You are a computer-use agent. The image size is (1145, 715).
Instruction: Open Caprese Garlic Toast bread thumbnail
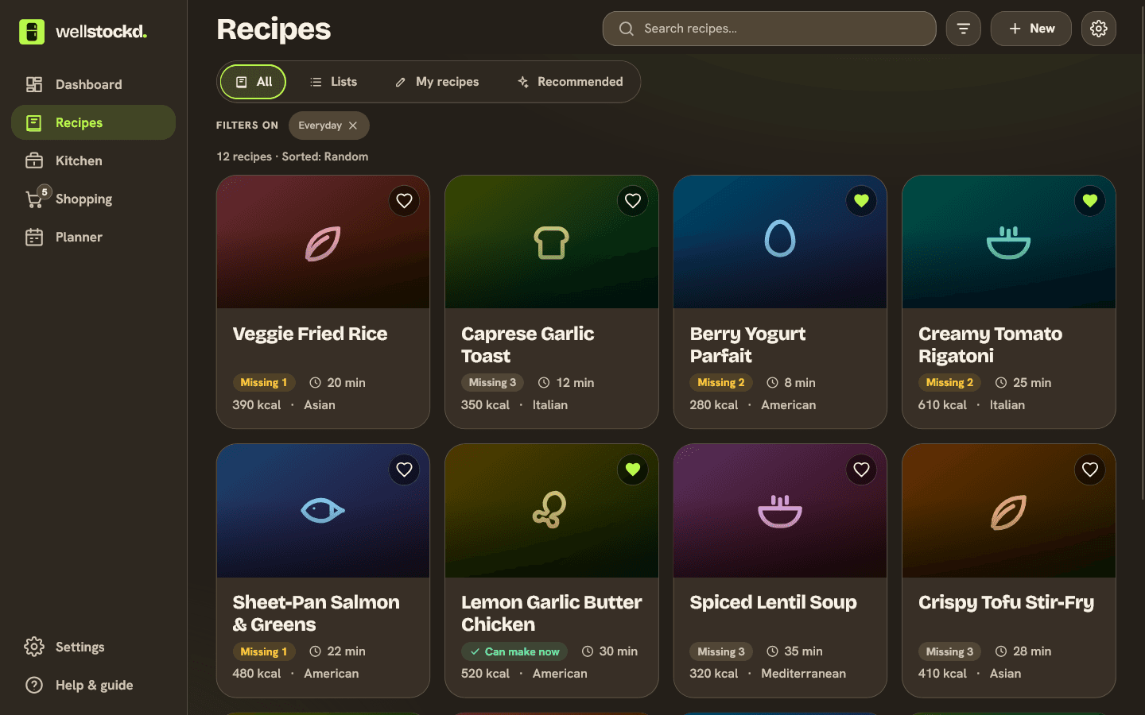click(x=552, y=242)
